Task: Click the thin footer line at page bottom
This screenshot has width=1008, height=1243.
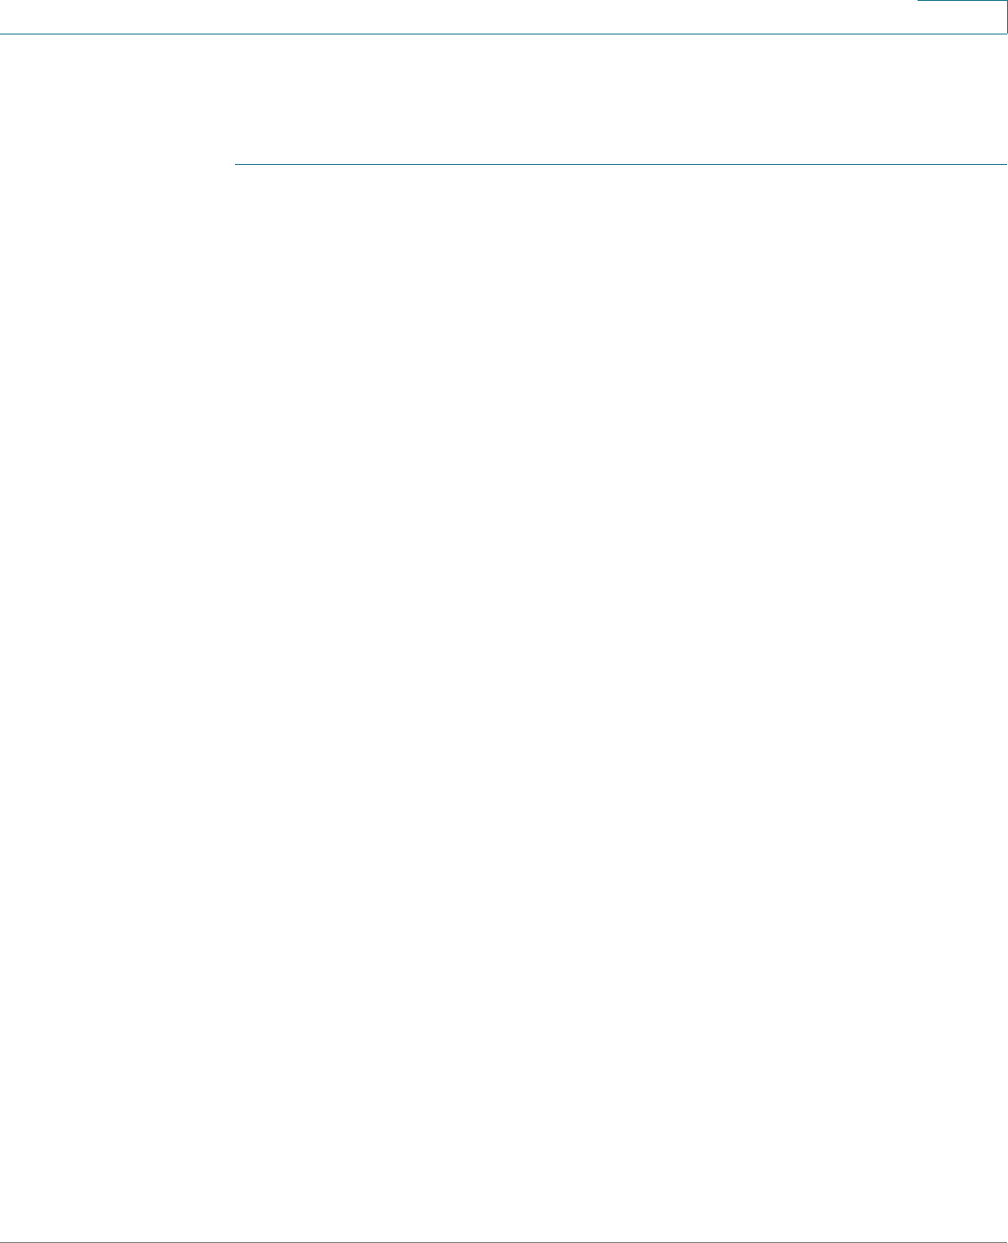Action: click(x=504, y=1242)
